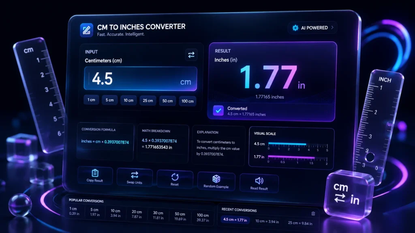Click the ruler-pencil app logo icon

click(87, 30)
